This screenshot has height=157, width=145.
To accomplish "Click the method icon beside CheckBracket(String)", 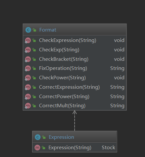I will [28, 59].
